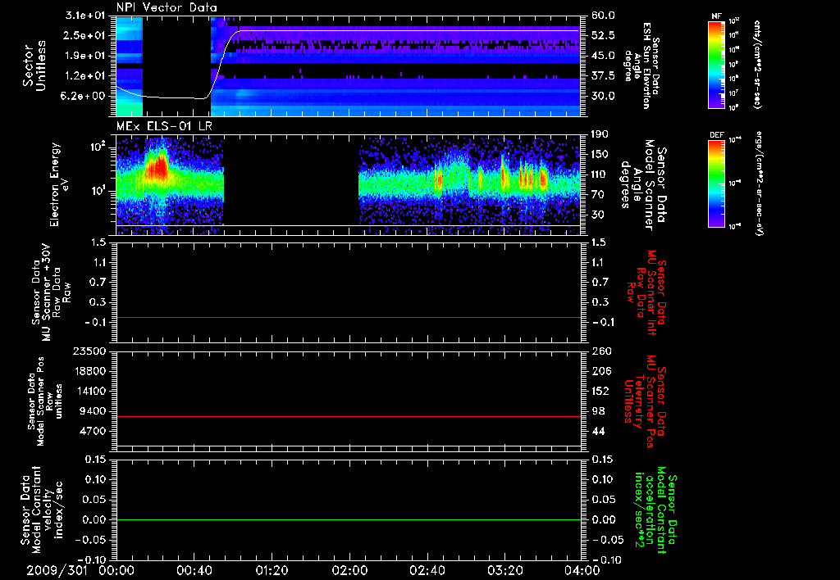Click the "23500" scanner position tick
The image size is (840, 580).
click(89, 351)
